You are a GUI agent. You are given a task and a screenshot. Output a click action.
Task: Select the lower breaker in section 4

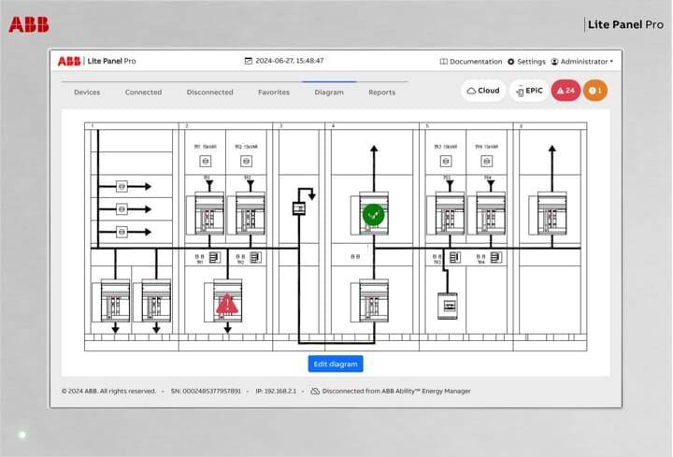374,300
